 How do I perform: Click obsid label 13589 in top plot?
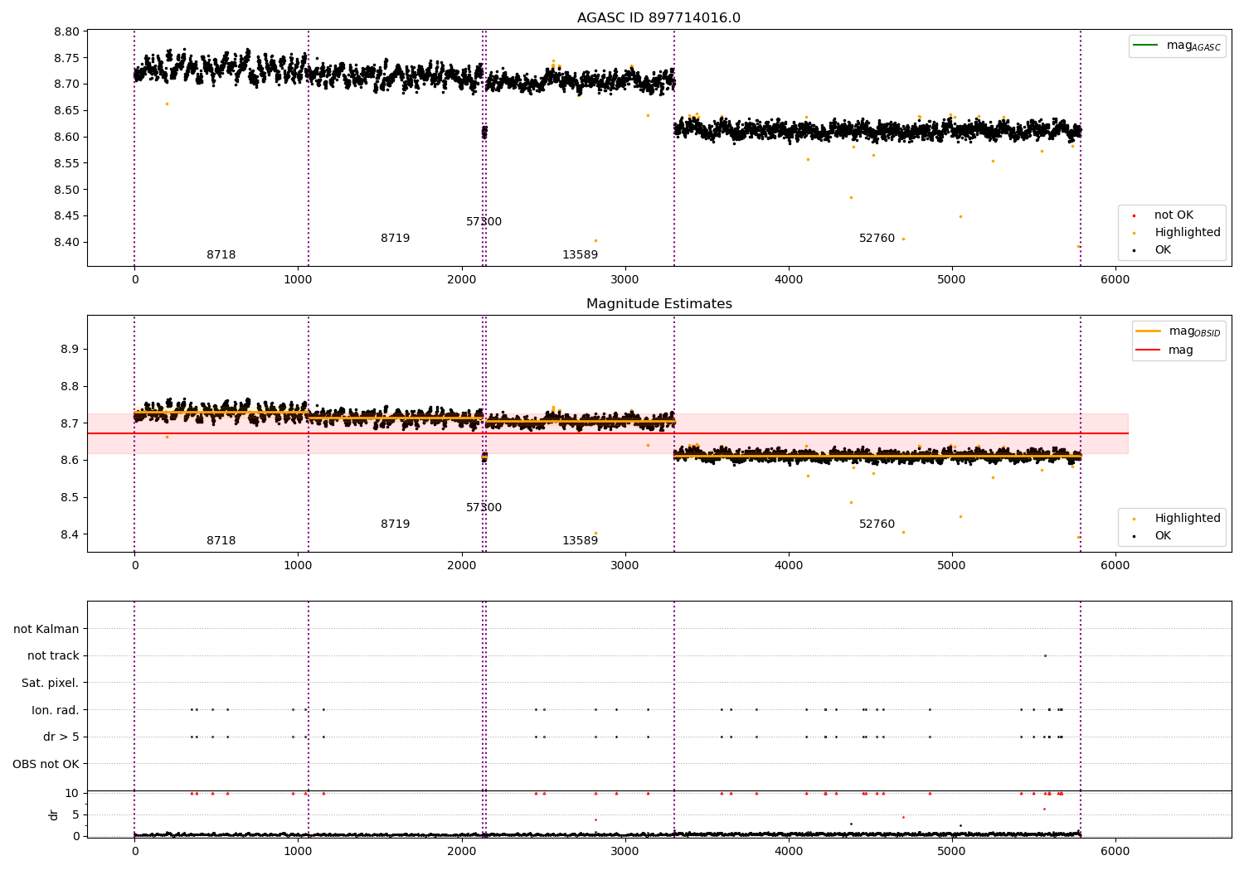point(581,255)
